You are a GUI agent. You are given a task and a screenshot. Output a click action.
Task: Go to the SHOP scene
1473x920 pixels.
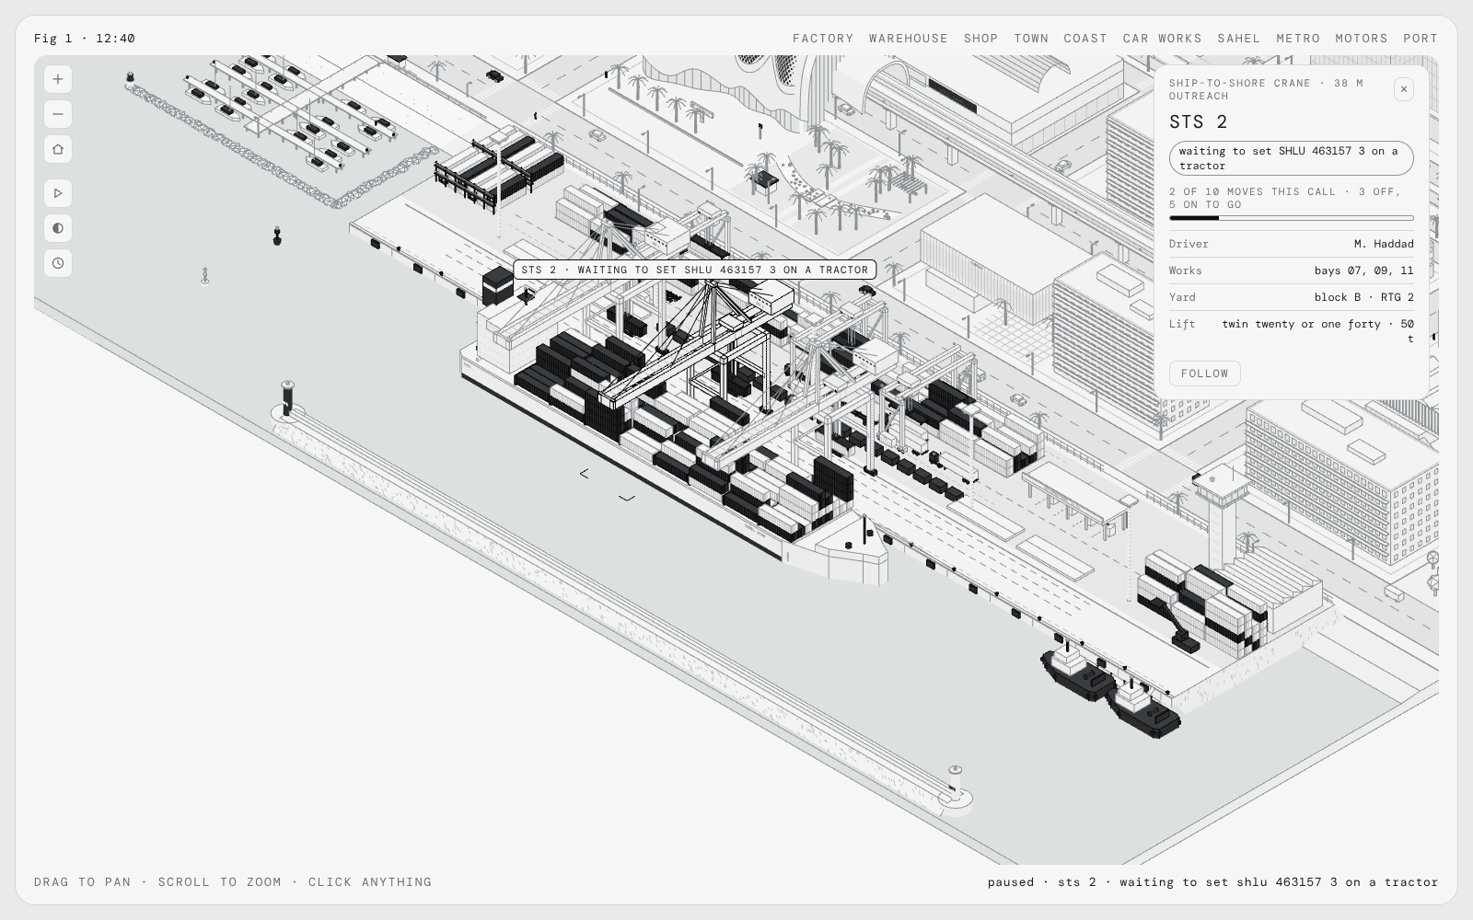point(980,39)
